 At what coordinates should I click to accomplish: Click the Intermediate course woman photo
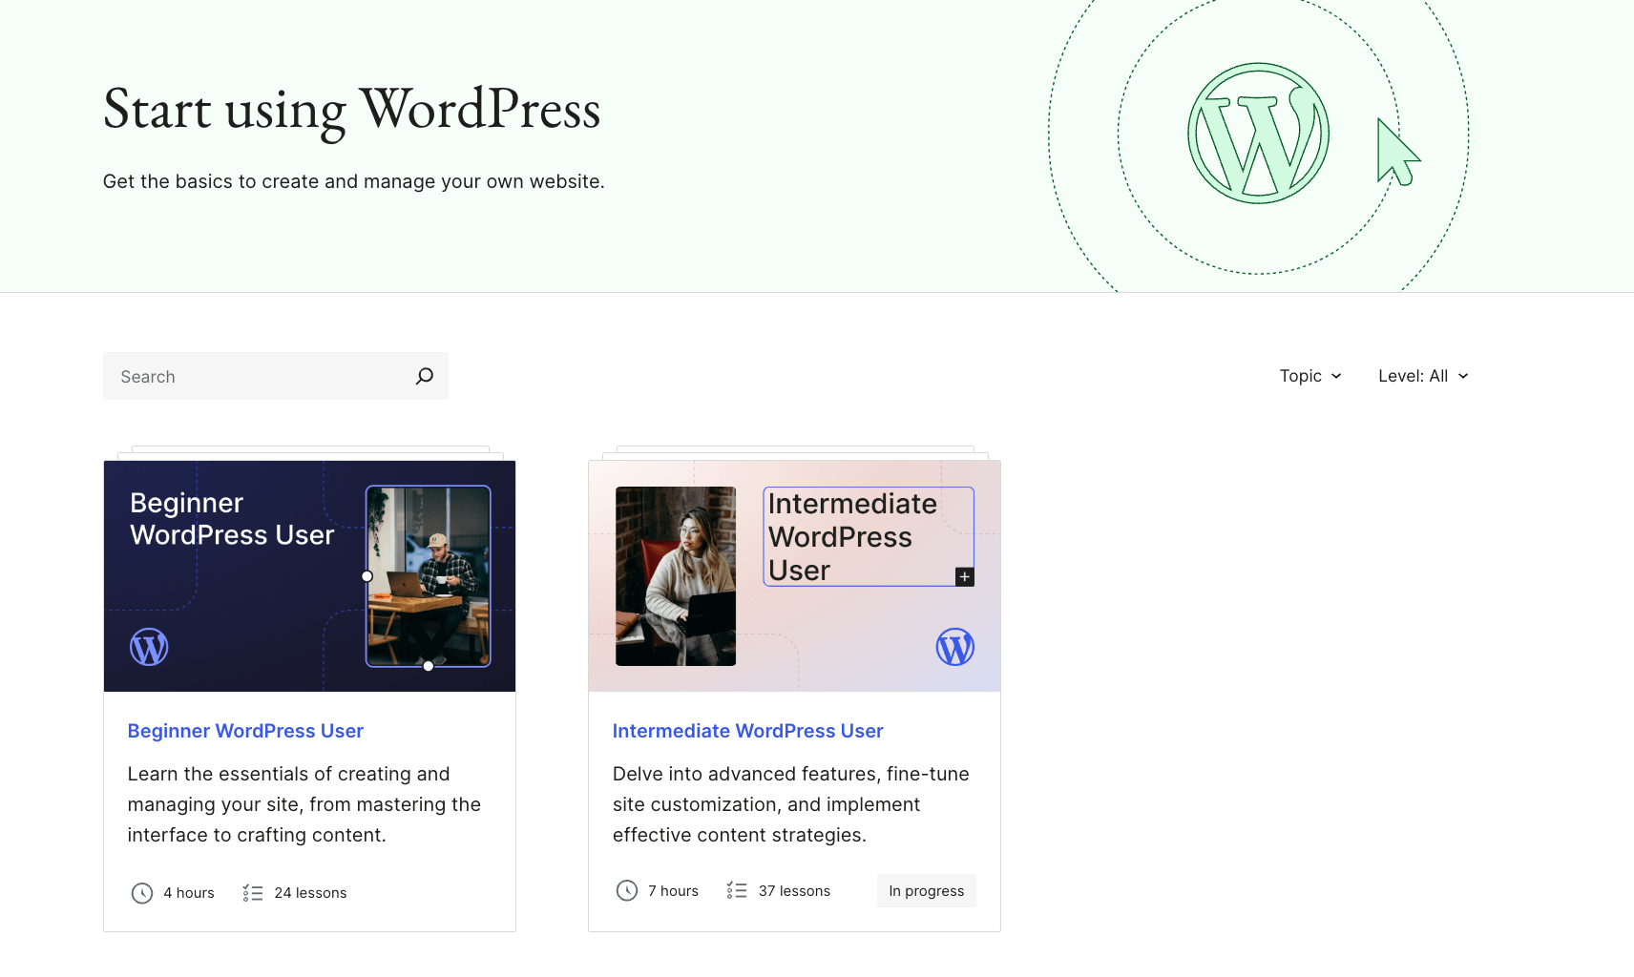[676, 576]
